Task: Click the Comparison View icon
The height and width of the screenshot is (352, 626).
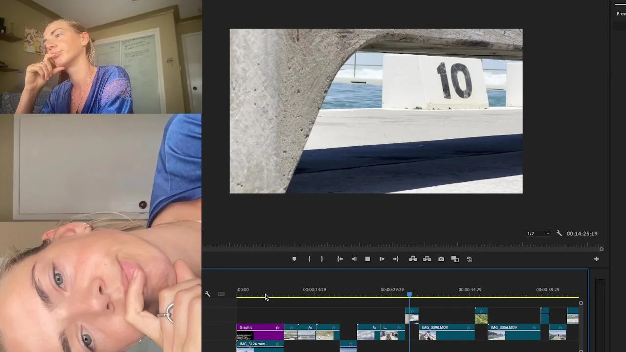Action: 455,259
